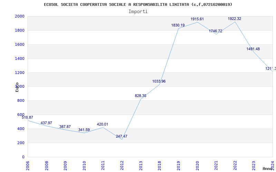Click the 2019 x-axis year label
276x172 pixels.
(x=178, y=165)
